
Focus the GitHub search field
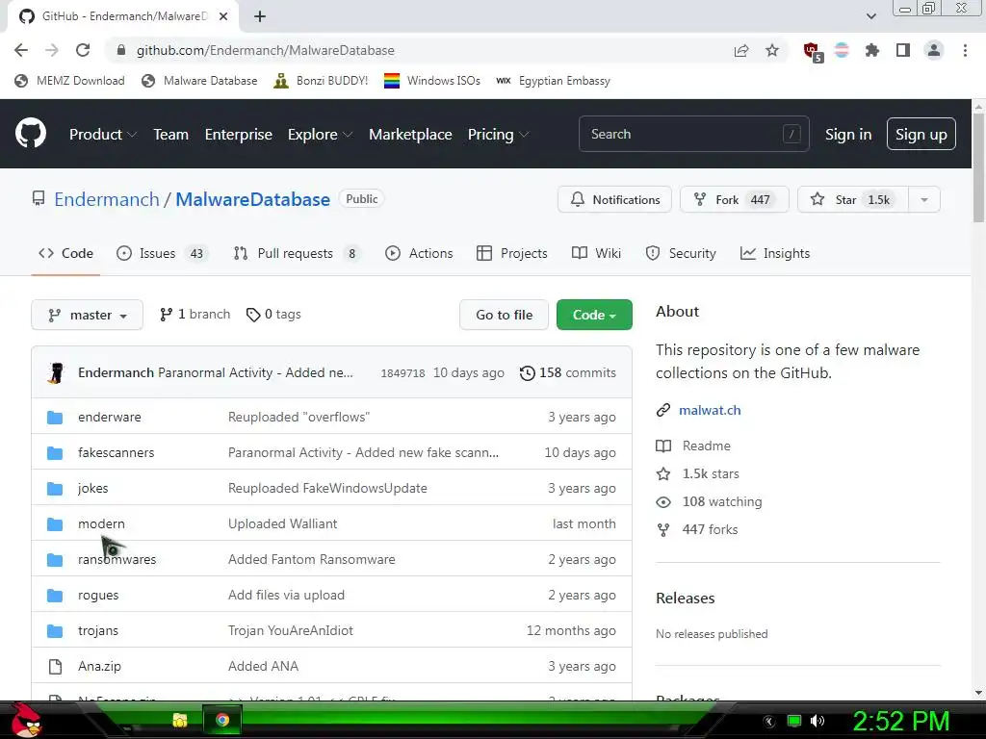[693, 134]
